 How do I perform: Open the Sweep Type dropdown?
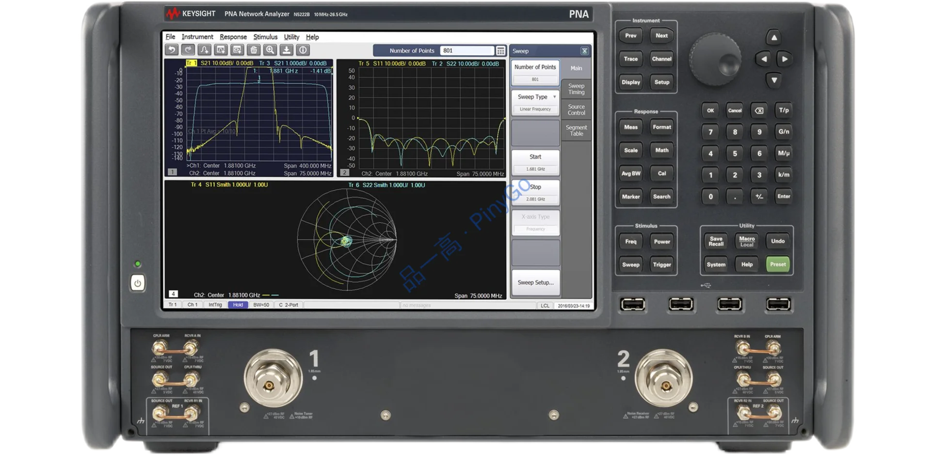(x=535, y=102)
